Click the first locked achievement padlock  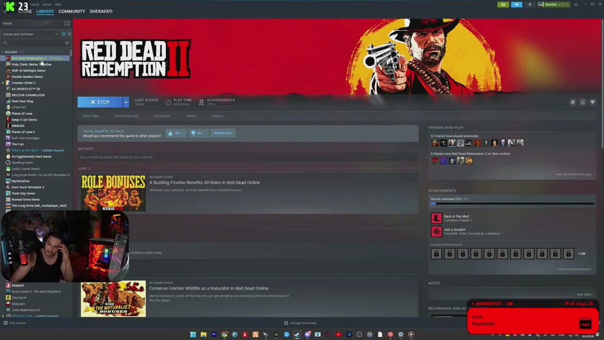click(x=436, y=254)
